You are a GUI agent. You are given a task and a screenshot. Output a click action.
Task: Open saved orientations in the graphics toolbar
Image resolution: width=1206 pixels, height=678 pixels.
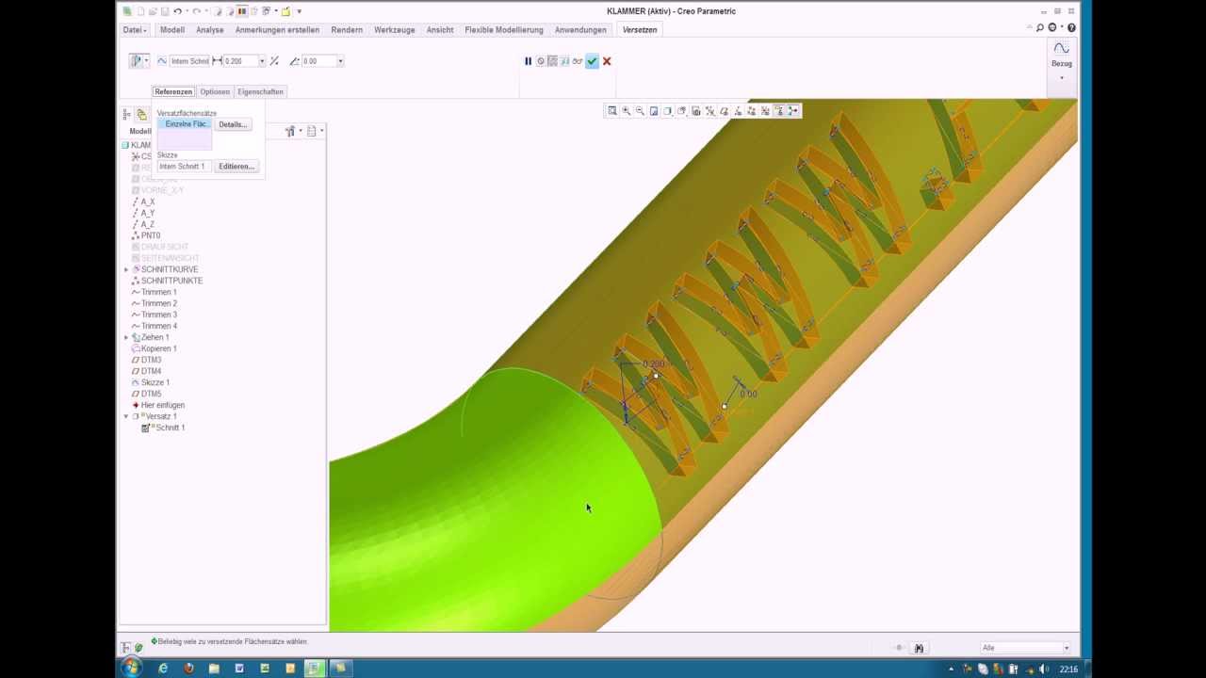coord(682,111)
